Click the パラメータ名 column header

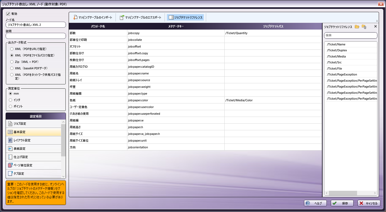(x=98, y=26)
